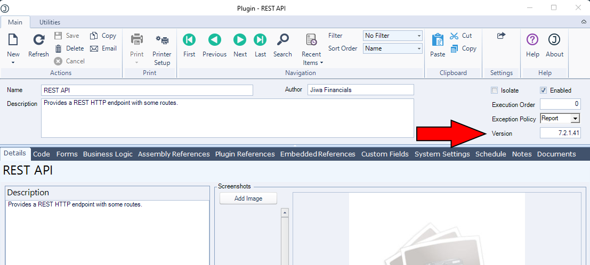
Task: Click the Email button in Actions
Action: (x=103, y=48)
